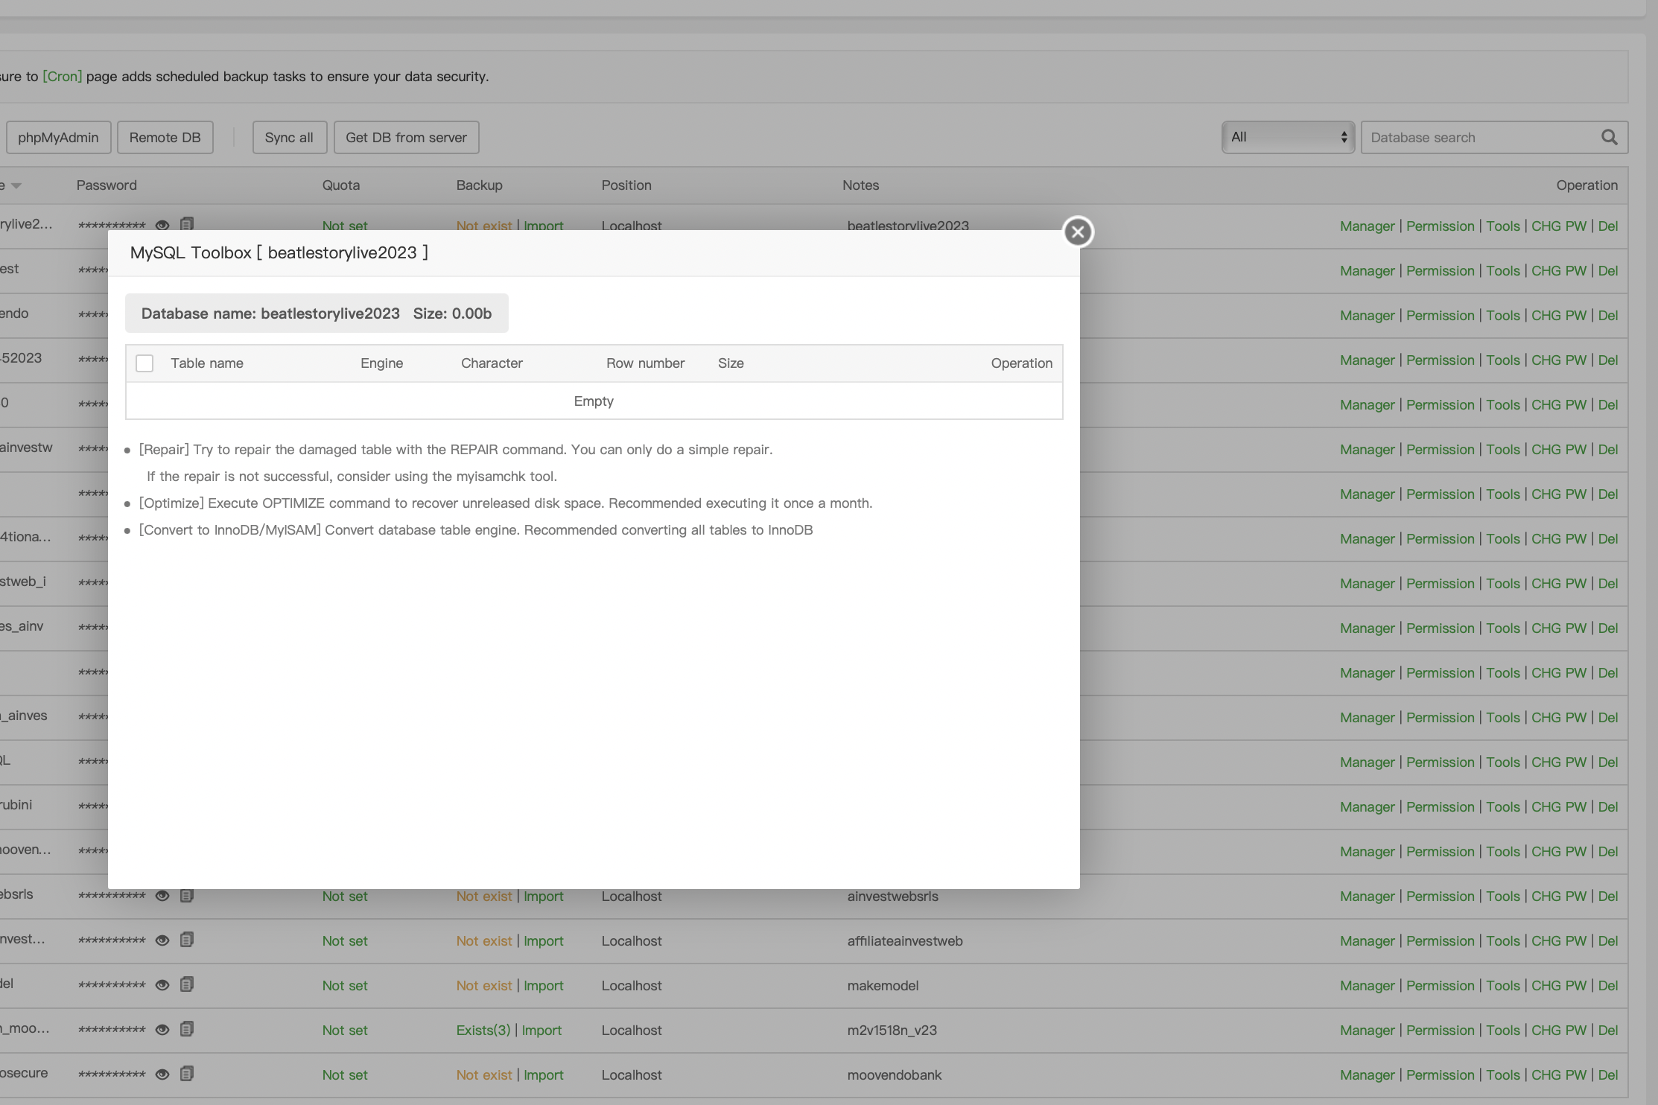1658x1105 pixels.
Task: Copy password in beatlestorylive2023 row
Action: pos(187,224)
